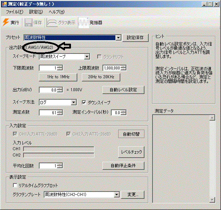Screen dimensions: 221x210
Task: Increase 下限周波数 with up spinner arrow
Action: 60,67
